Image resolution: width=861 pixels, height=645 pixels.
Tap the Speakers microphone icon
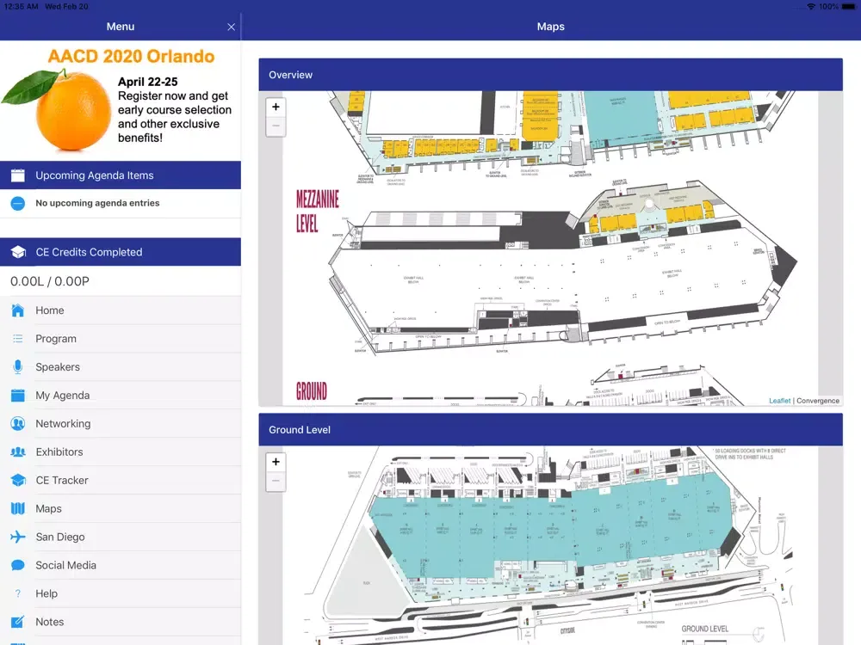click(x=18, y=367)
